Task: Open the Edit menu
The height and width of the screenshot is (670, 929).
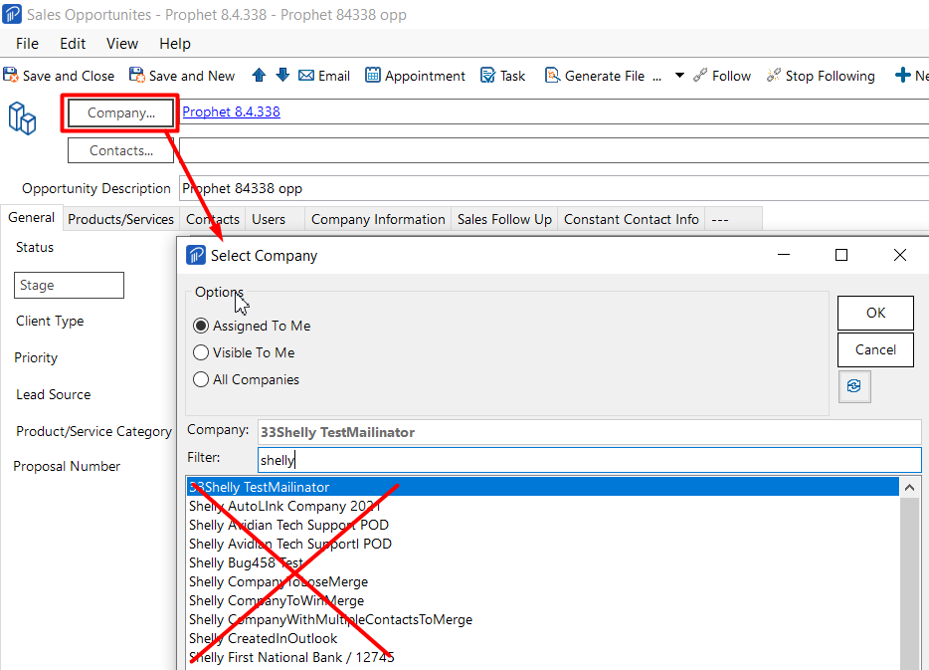Action: [x=73, y=43]
